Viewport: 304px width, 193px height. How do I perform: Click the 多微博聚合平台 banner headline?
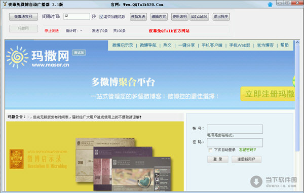tap(123, 82)
